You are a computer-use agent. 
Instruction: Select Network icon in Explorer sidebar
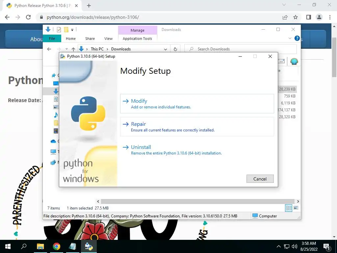click(53, 162)
